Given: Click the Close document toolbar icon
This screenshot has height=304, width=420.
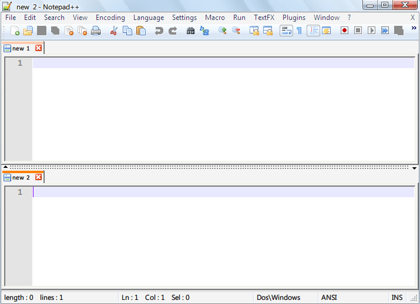Looking at the screenshot, I should [x=69, y=31].
